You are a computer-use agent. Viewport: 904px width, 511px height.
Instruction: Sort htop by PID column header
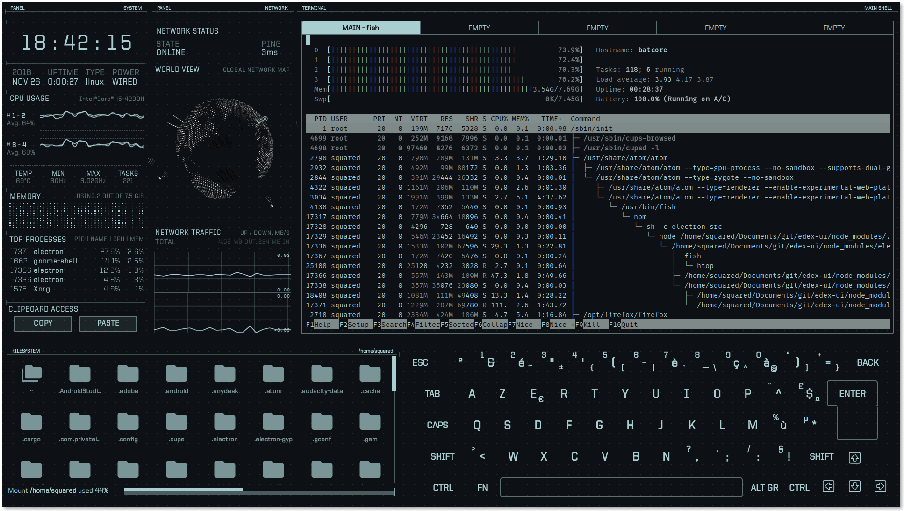coord(320,119)
